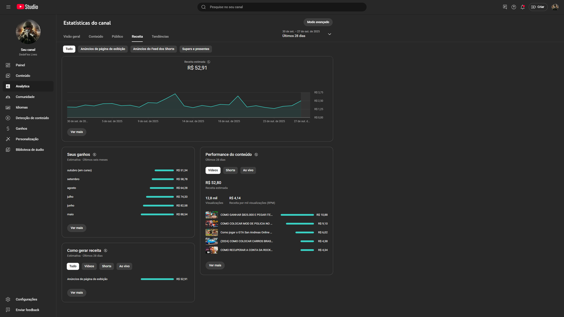
Task: Click the Detecção de conteúdo copyright icon
Action: coord(8,118)
